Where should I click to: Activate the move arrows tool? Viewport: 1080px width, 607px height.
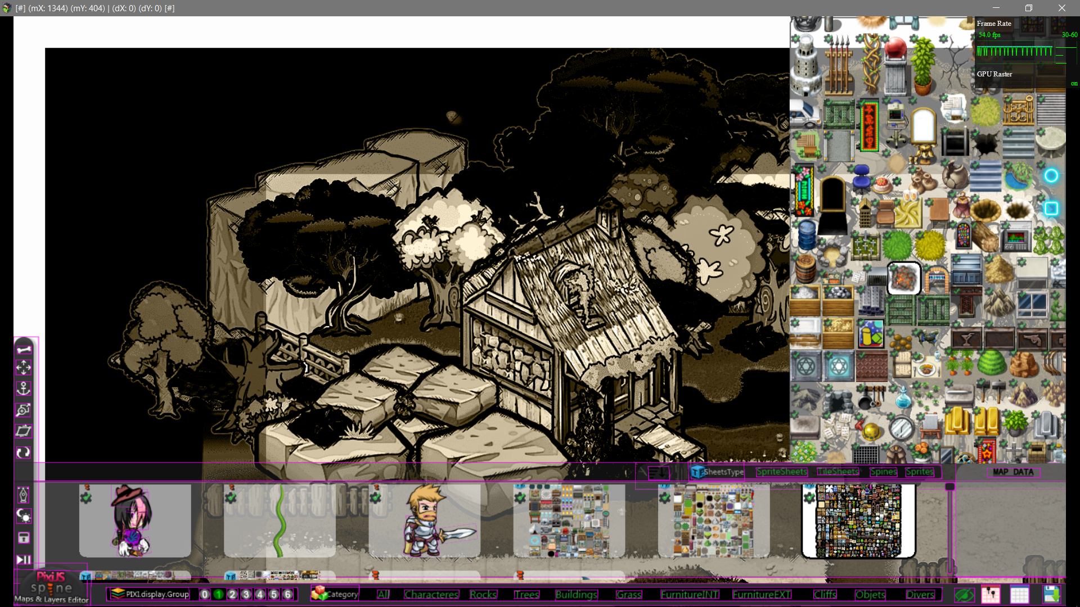[24, 368]
